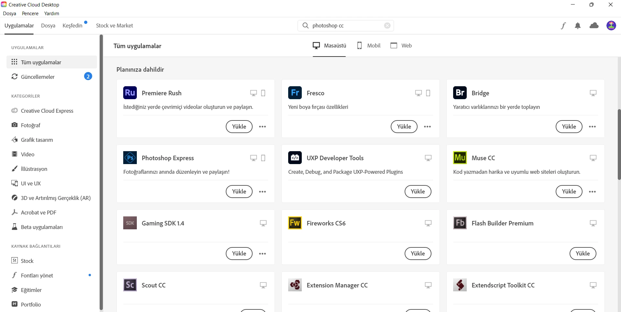Click the Muse CC app icon

(x=460, y=158)
